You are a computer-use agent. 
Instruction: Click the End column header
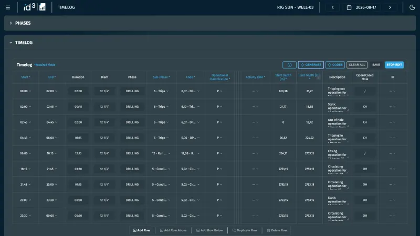[x=52, y=77]
